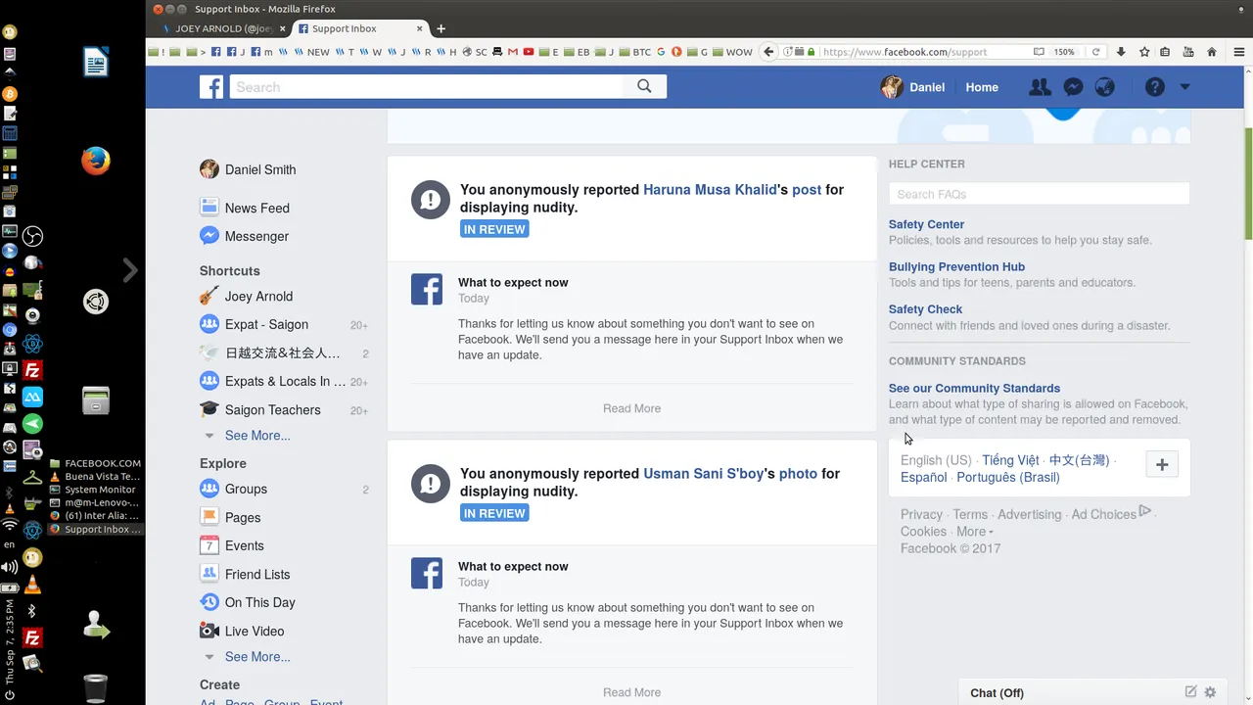Click the Facebook logo in the header
Image resolution: width=1253 pixels, height=705 pixels.
coord(211,87)
